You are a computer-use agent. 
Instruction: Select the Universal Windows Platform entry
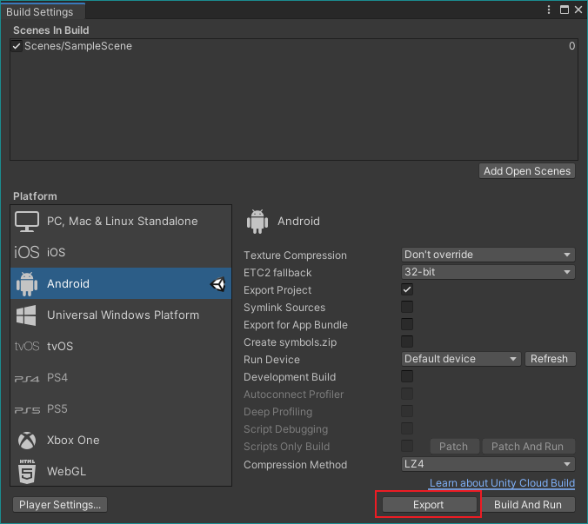pyautogui.click(x=121, y=315)
